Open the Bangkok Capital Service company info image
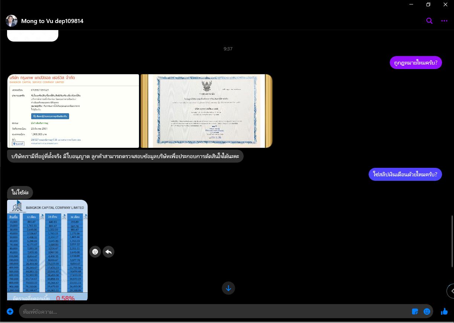454x323 pixels. click(73, 111)
